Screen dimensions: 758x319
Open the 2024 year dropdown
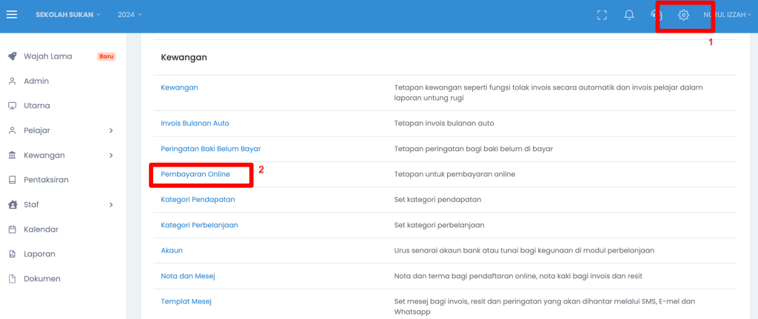(130, 15)
